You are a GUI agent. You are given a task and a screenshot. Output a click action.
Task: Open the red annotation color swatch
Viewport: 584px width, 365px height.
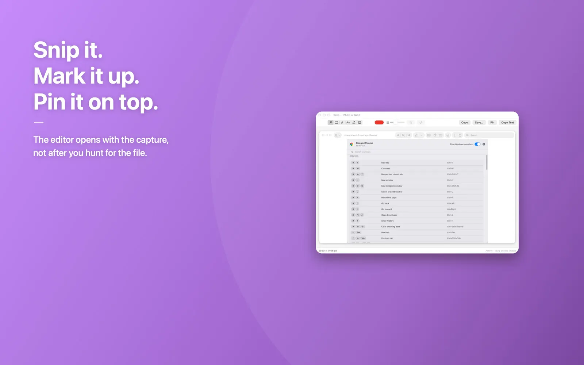pyautogui.click(x=379, y=122)
